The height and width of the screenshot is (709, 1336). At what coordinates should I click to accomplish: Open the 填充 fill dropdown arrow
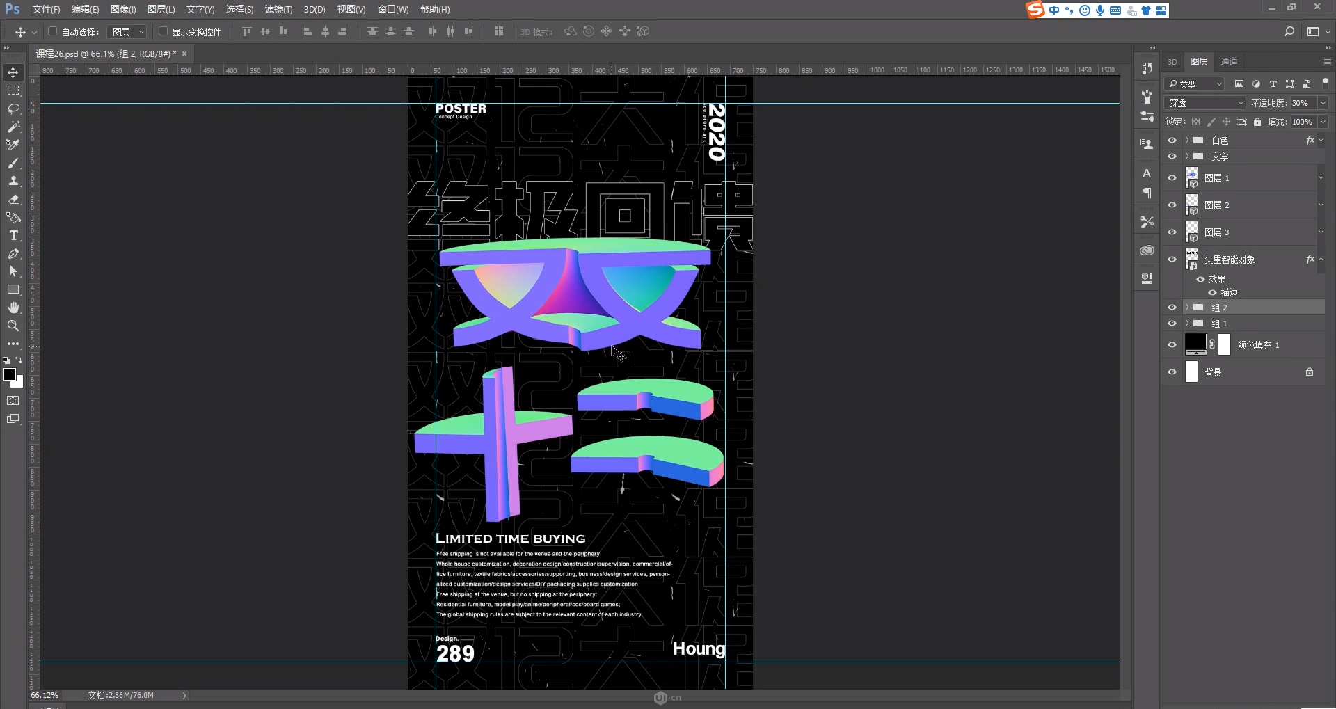(1323, 122)
